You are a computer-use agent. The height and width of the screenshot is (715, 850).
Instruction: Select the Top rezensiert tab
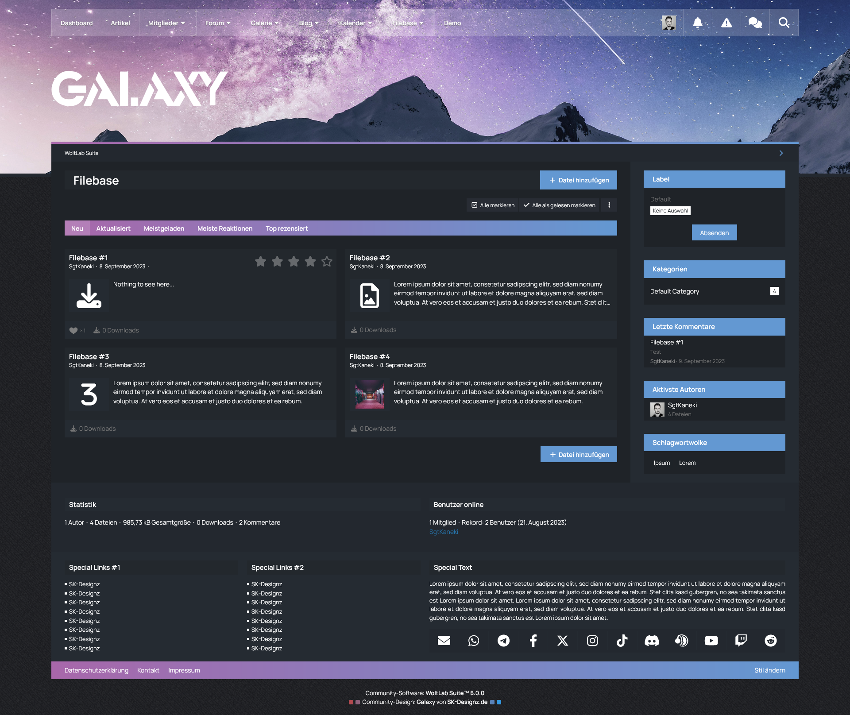click(x=286, y=228)
